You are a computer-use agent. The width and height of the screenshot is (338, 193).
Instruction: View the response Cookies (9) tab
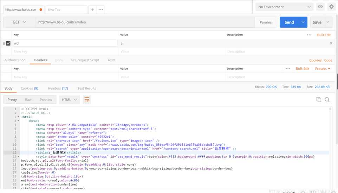29,88
